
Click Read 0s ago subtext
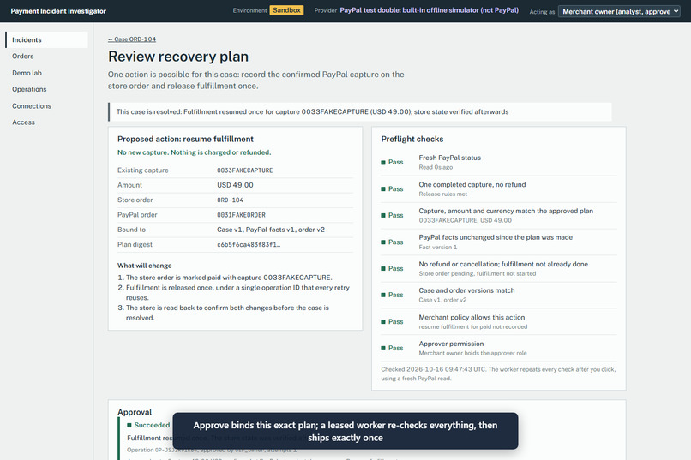click(436, 167)
